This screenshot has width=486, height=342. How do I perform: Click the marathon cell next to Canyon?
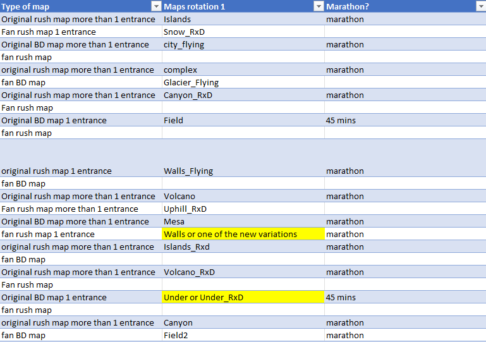coord(404,322)
